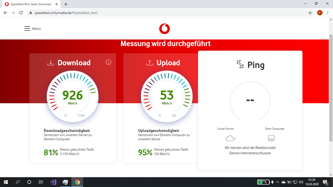The height and width of the screenshot is (187, 333).
Task: Click the Download arrow icon
Action: (x=51, y=63)
